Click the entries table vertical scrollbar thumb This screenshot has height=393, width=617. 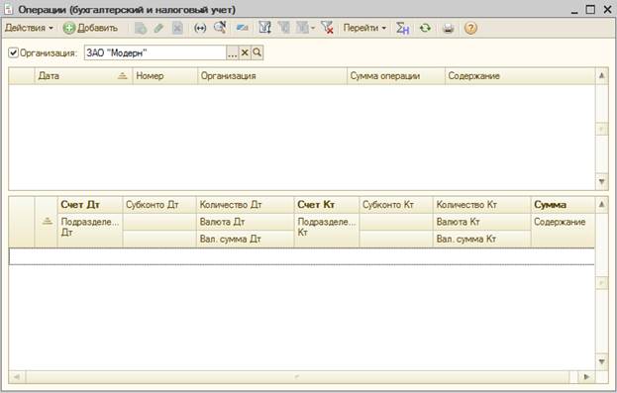click(602, 282)
